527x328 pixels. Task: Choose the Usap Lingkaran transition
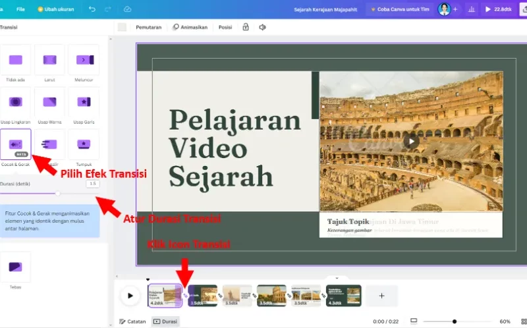pyautogui.click(x=15, y=102)
